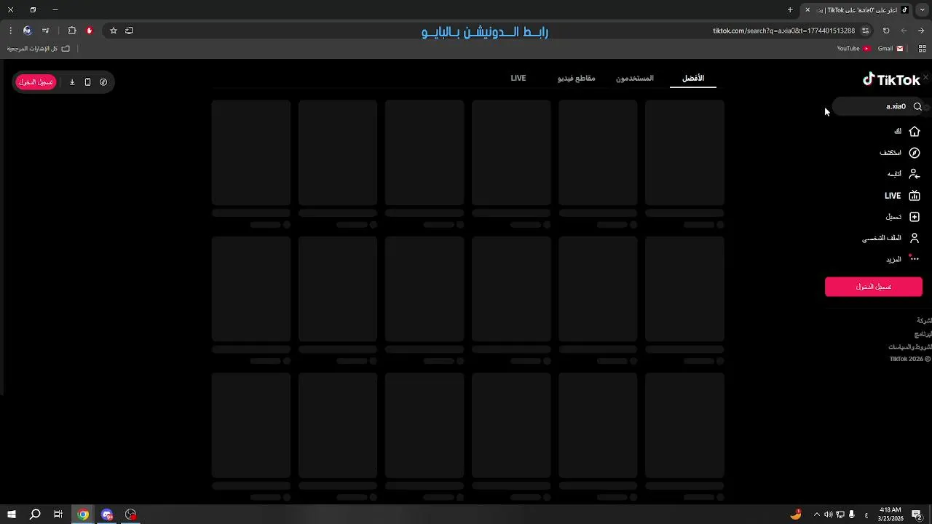Screen dimensions: 932x524
Task: Click the Program (البرنامج) footer link
Action: coord(923,334)
